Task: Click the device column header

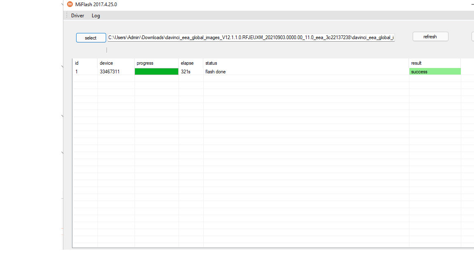Action: pyautogui.click(x=116, y=63)
